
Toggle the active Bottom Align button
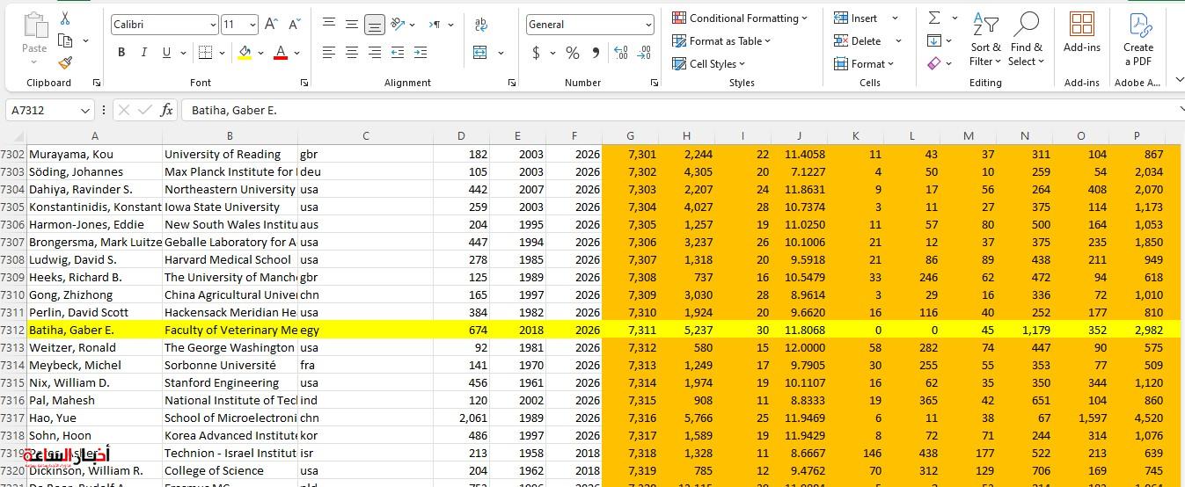[375, 25]
